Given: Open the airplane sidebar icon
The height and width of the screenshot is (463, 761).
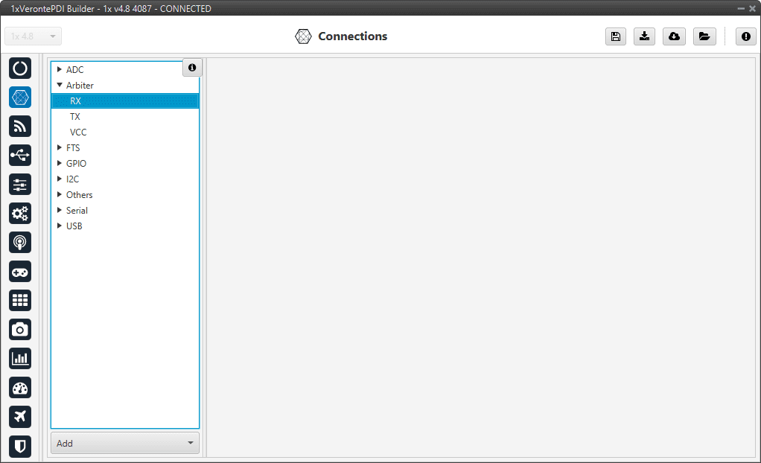Looking at the screenshot, I should [x=20, y=417].
